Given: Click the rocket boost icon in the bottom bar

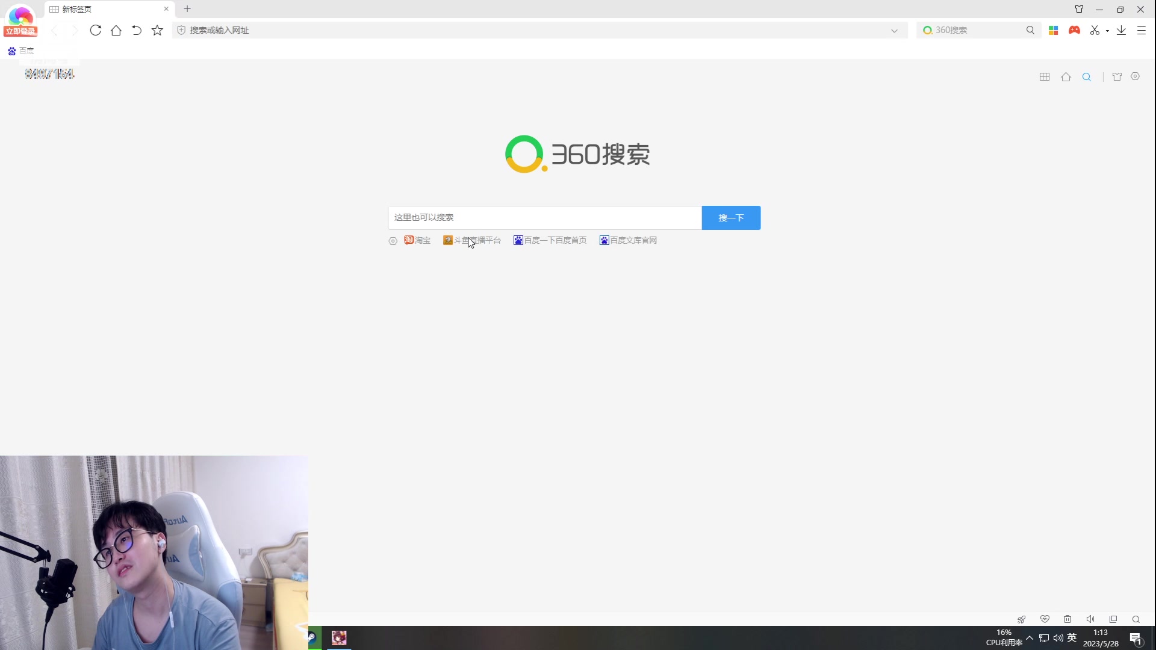Looking at the screenshot, I should [x=1022, y=619].
